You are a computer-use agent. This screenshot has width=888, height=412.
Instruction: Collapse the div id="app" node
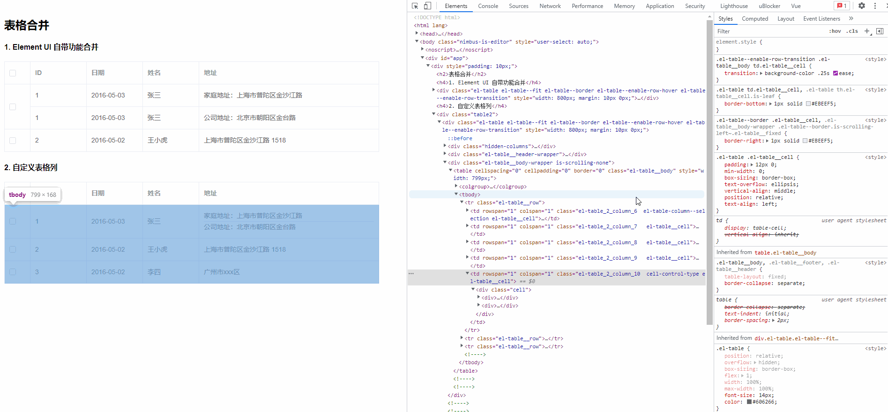(422, 58)
